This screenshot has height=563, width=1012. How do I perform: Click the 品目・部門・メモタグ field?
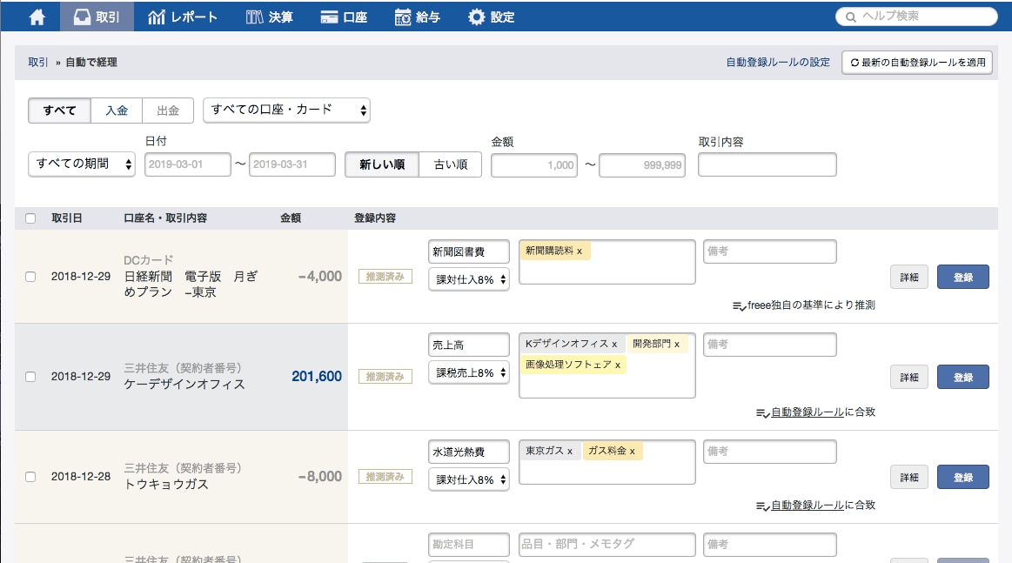[607, 544]
